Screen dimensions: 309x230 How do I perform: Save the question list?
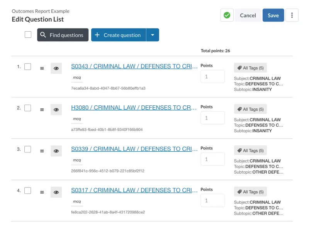point(273,15)
